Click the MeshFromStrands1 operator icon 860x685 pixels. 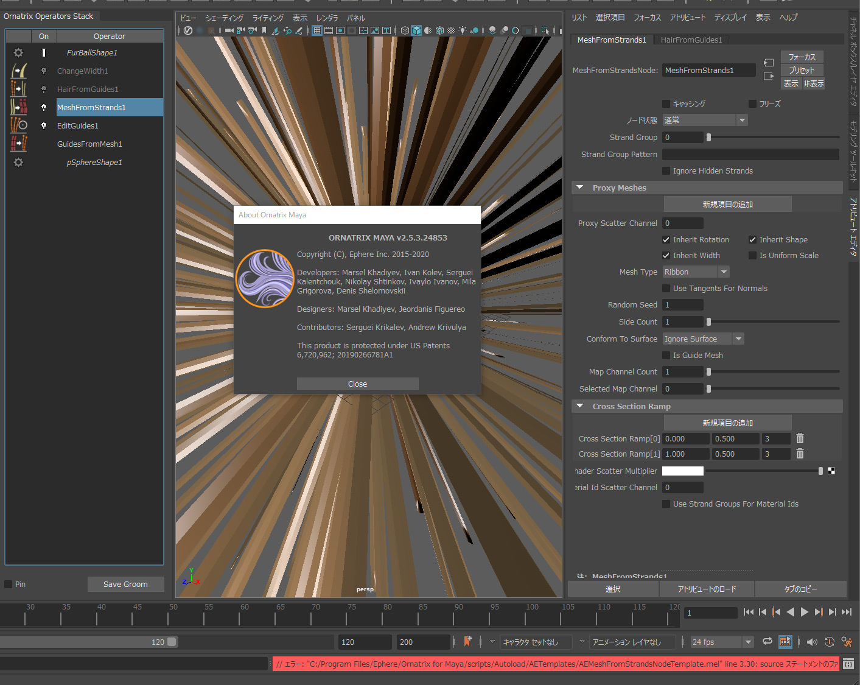[19, 108]
